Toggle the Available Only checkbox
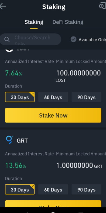The width and height of the screenshot is (106, 213). [74, 39]
